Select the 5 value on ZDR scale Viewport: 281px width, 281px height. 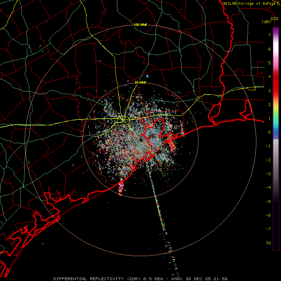(x=269, y=63)
